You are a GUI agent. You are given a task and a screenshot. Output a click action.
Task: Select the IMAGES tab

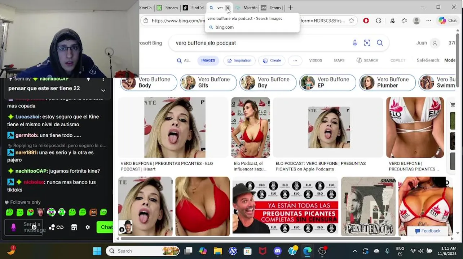click(x=208, y=60)
